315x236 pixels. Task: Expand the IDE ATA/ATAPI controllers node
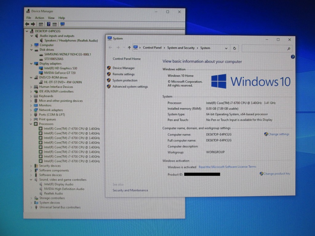(31, 92)
